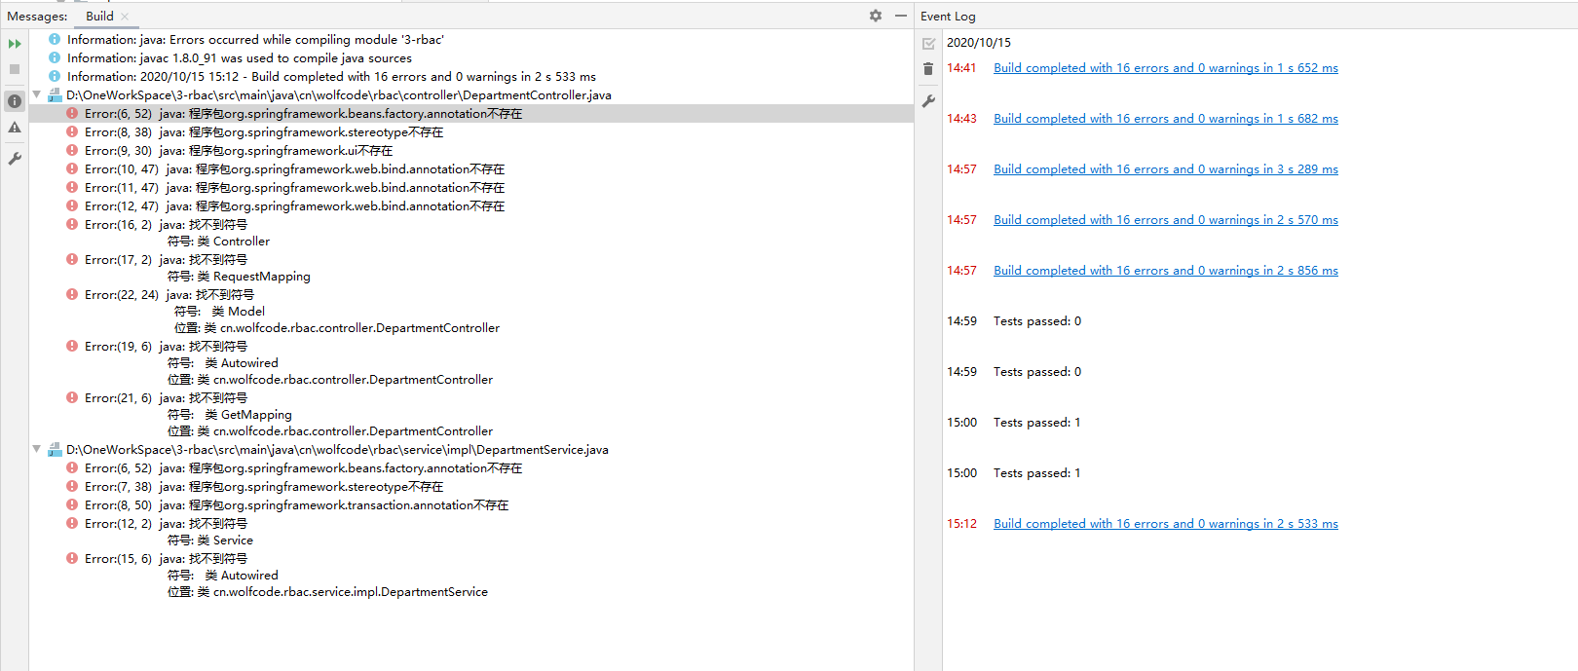Open the Messages panel gear options
Viewport: 1578px width, 671px height.
tap(876, 16)
